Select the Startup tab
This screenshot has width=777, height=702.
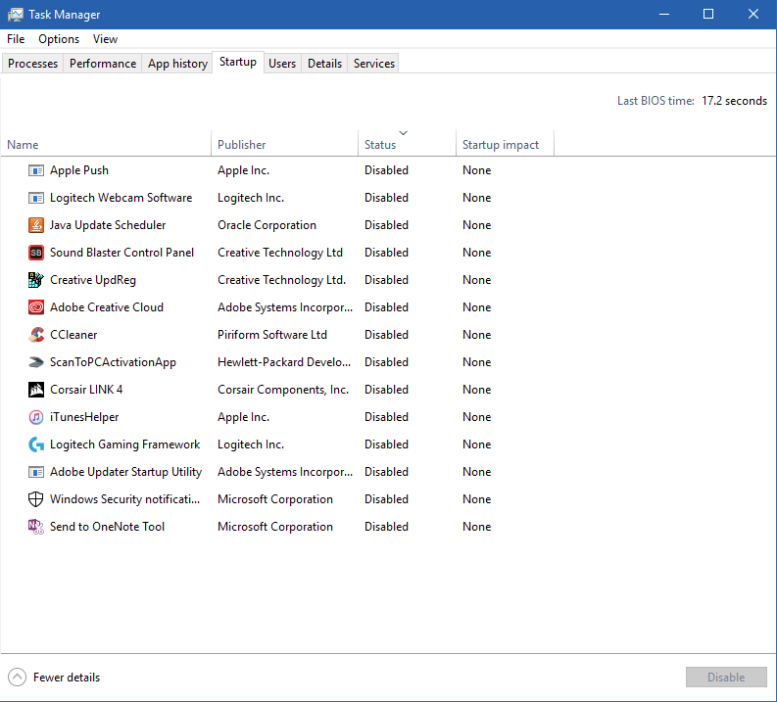238,62
